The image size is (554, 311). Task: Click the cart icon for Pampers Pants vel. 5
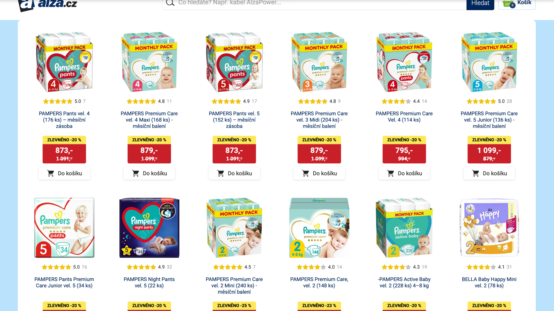[x=221, y=173]
